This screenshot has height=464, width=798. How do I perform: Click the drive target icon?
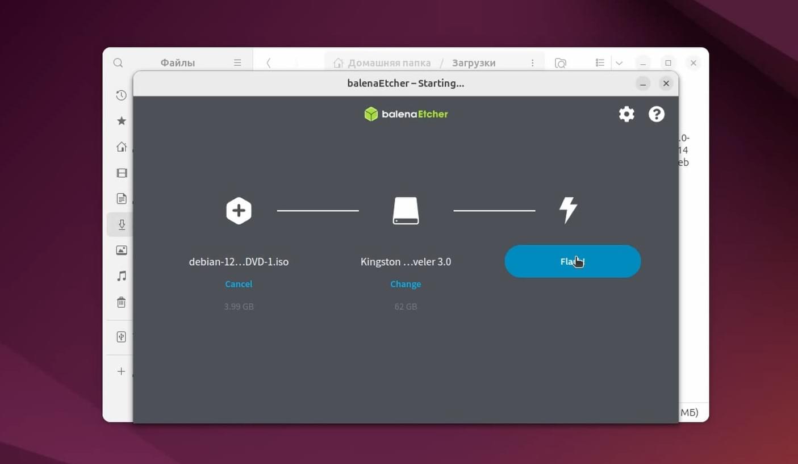coord(406,211)
